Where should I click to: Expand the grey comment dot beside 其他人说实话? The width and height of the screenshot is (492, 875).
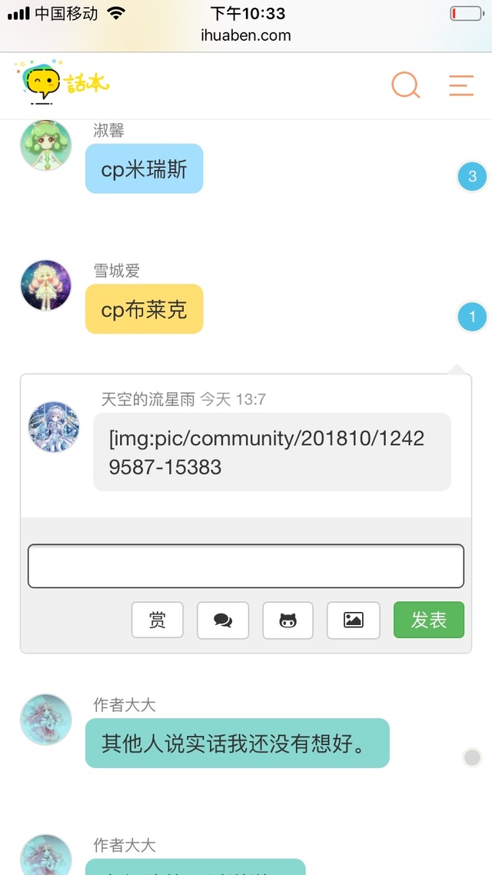tap(473, 757)
